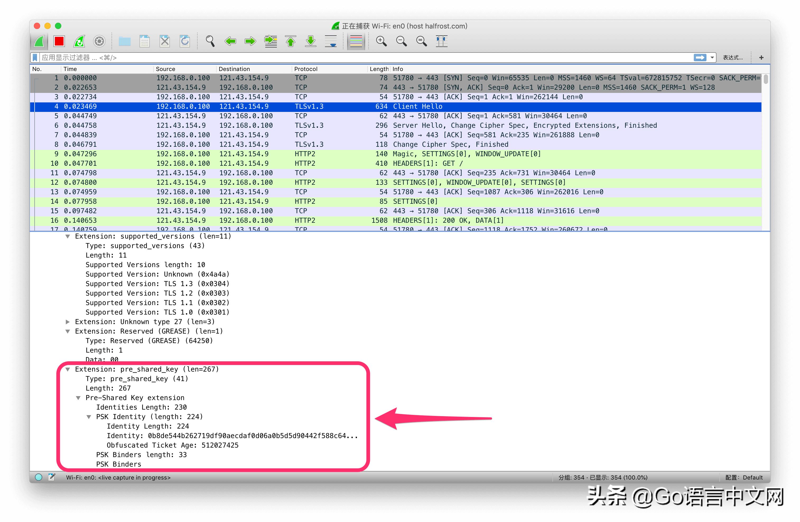Go to the first packet
Screen dimensions: 800x522
291,41
